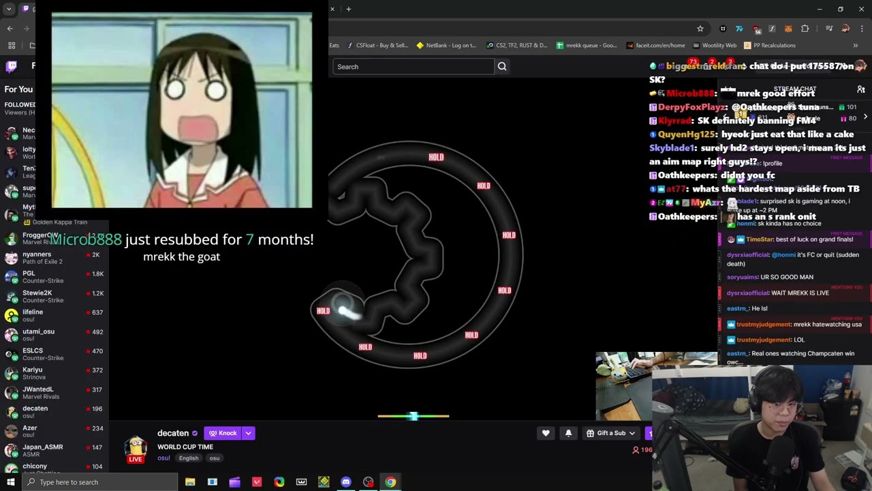
Task: Click the For You sidebar heading
Action: (18, 89)
